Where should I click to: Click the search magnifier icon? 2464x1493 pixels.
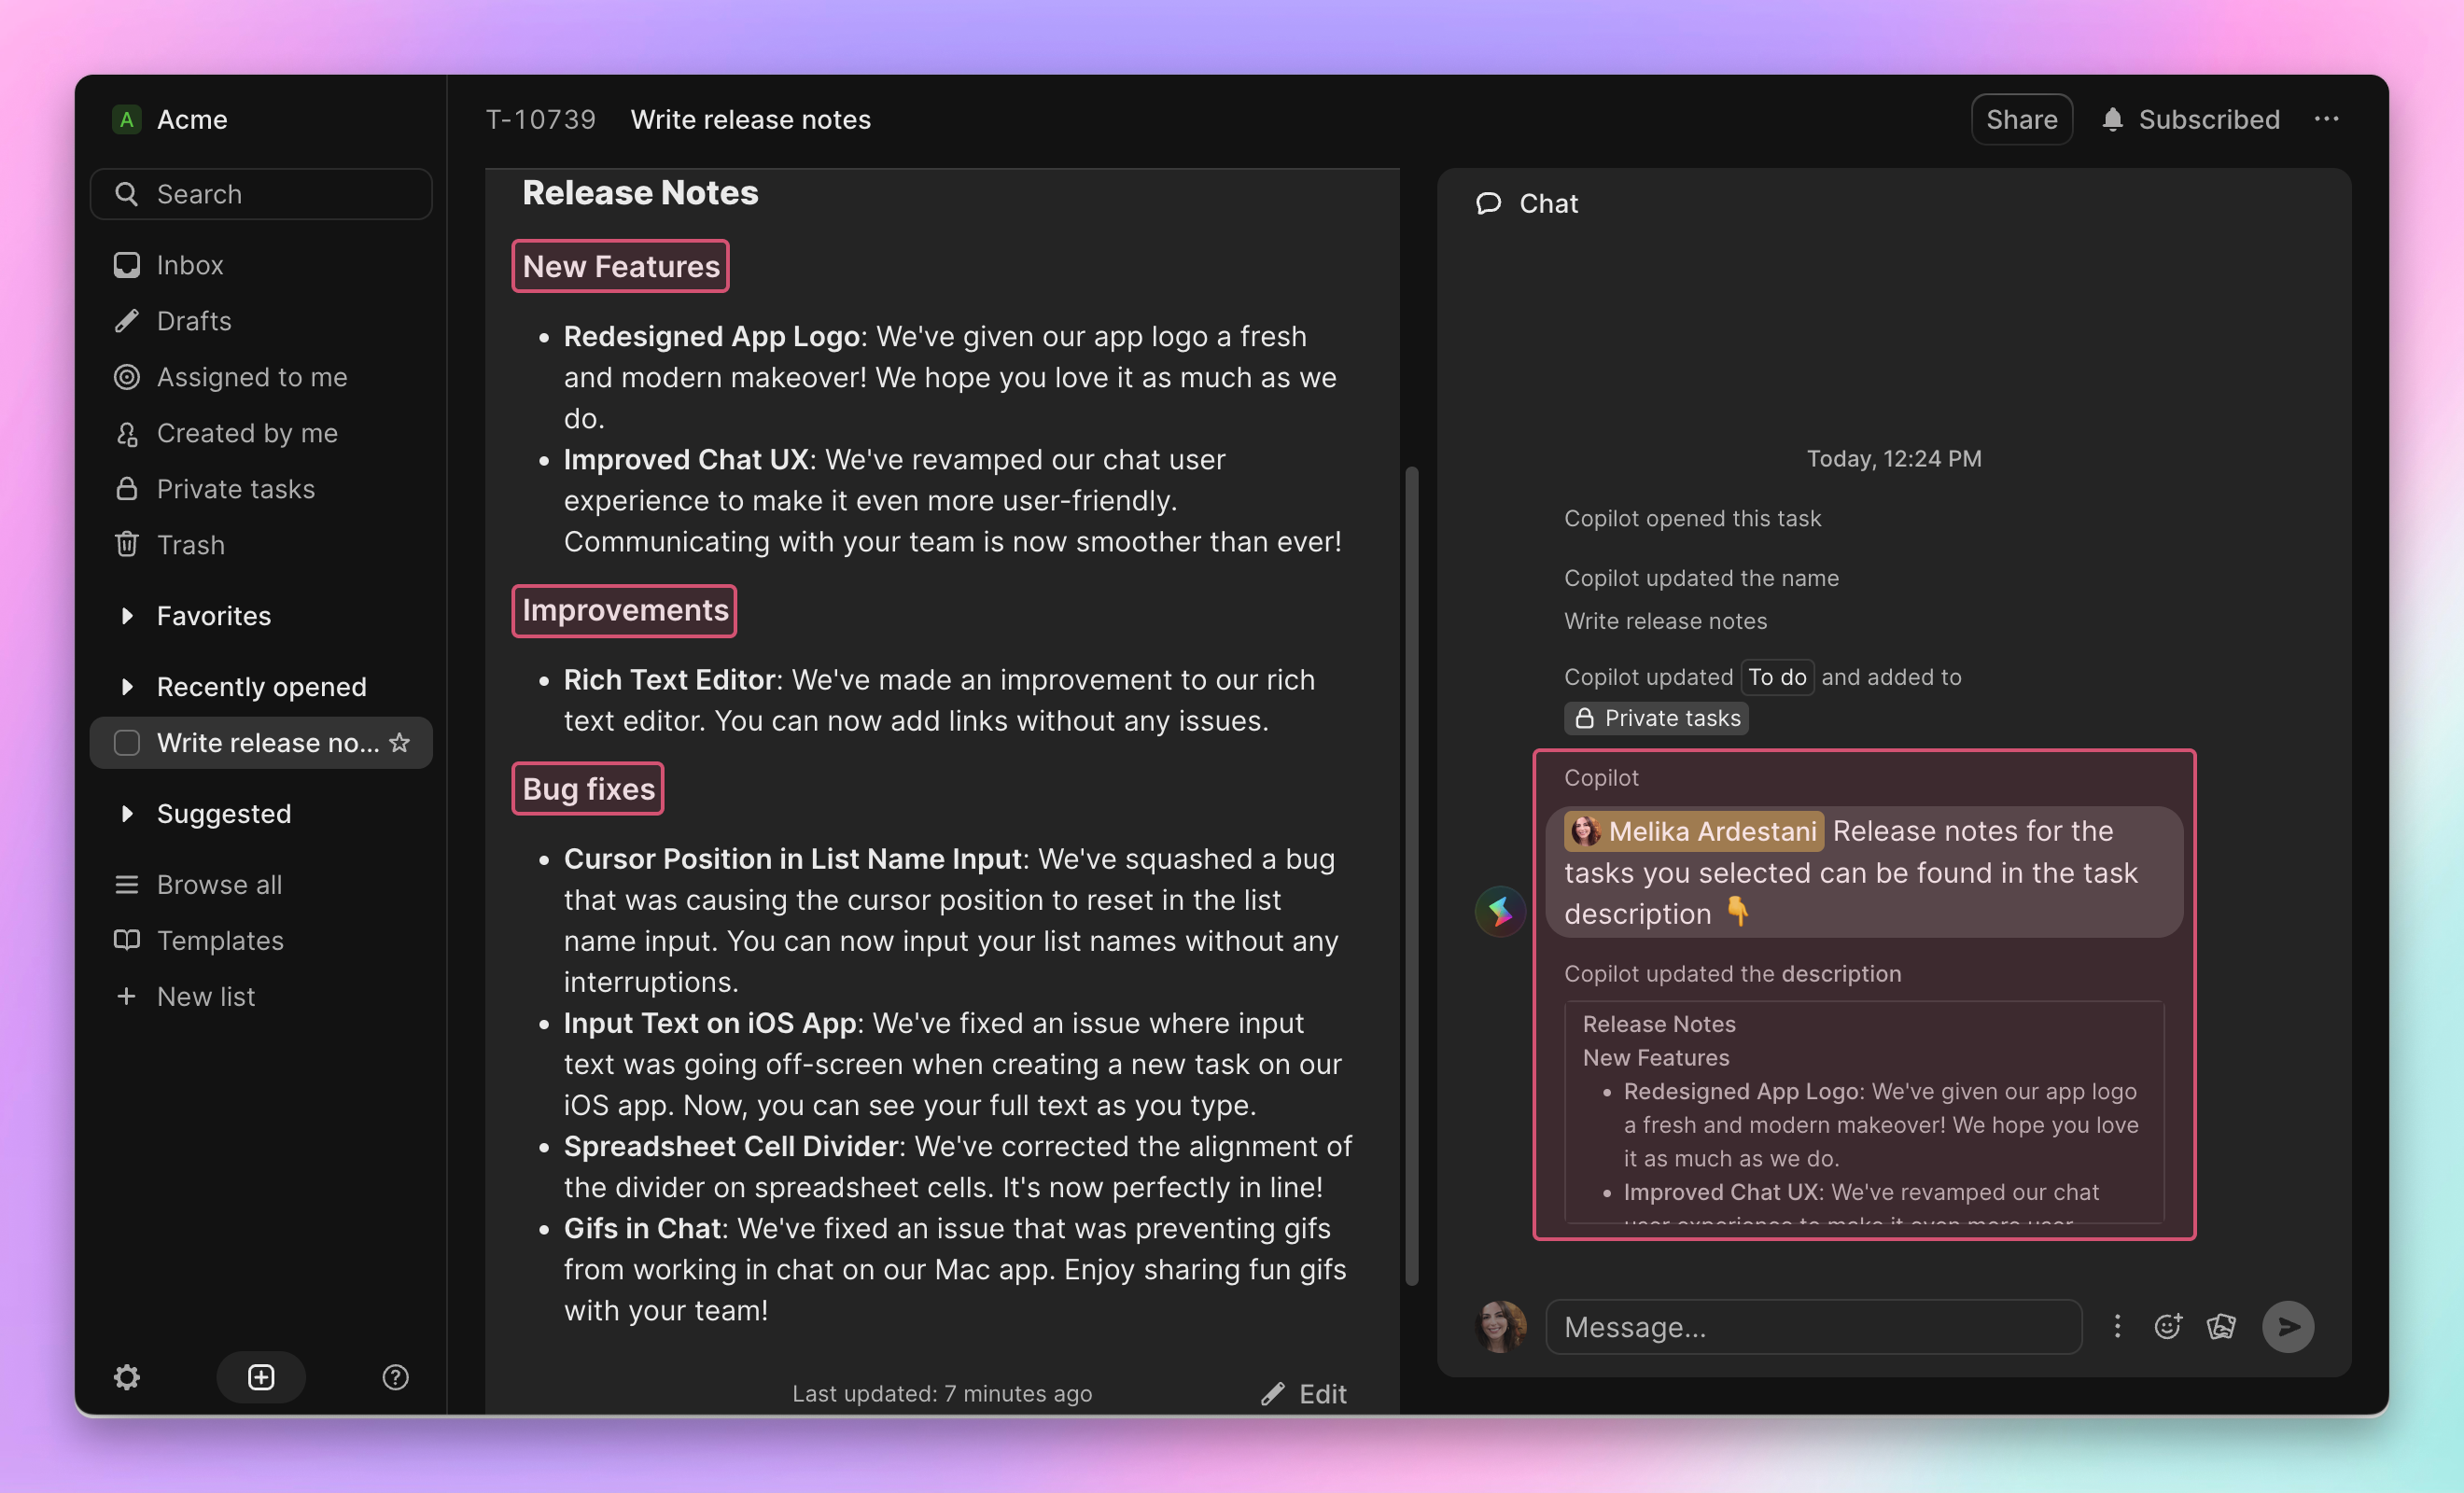tap(126, 193)
